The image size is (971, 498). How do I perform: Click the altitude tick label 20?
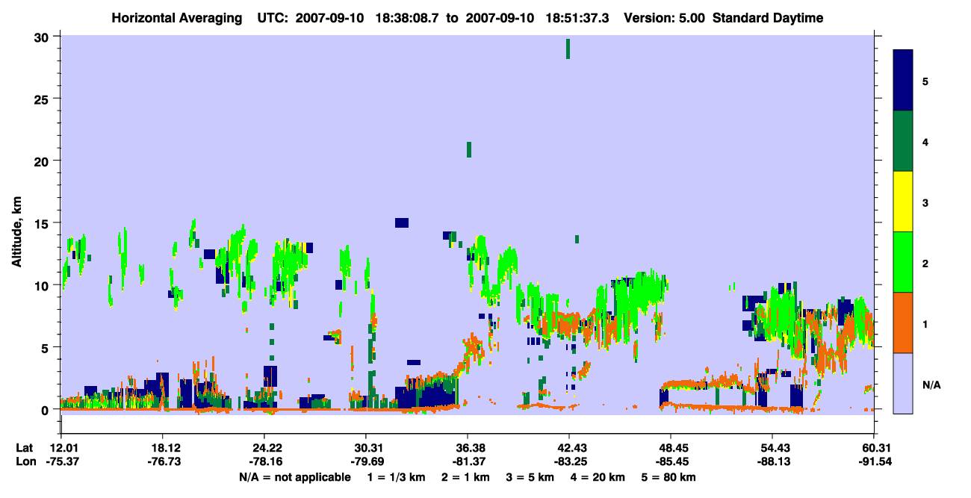43,161
